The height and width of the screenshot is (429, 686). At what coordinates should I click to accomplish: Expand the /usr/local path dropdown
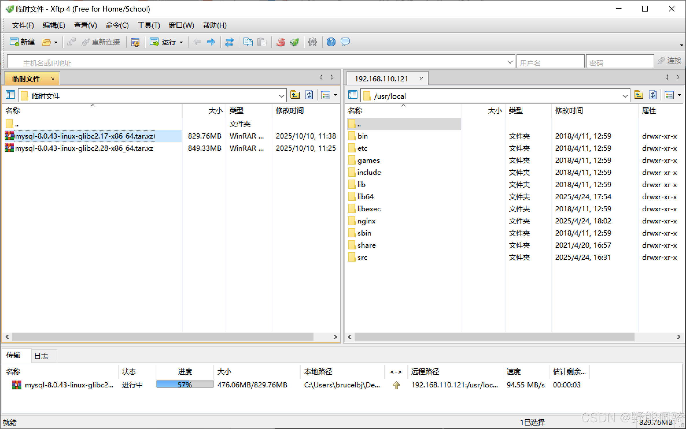coord(625,96)
